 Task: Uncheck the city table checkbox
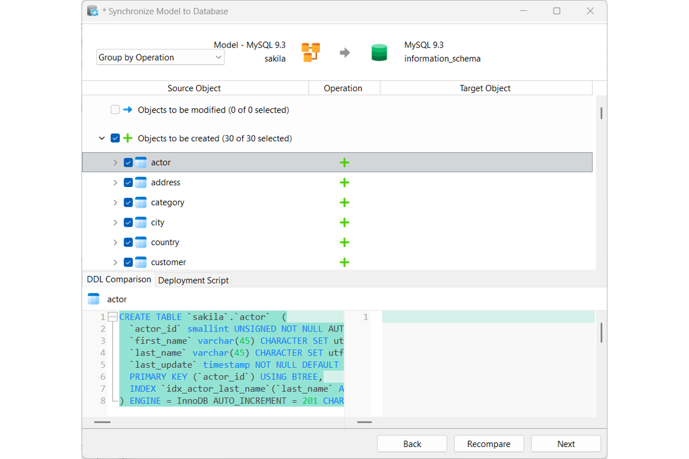click(x=128, y=223)
